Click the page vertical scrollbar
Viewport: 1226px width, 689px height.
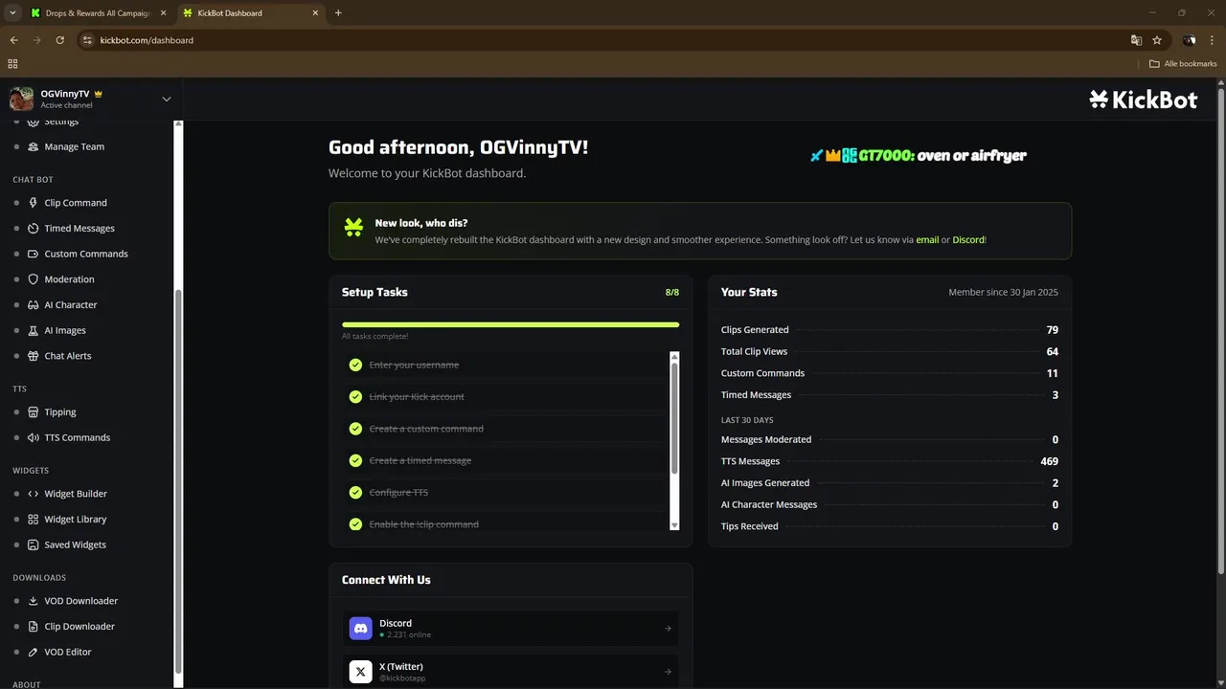(x=1220, y=330)
